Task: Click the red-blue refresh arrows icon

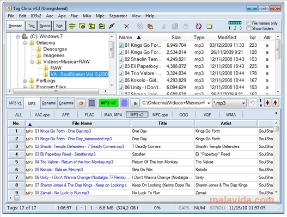Action: click(198, 26)
